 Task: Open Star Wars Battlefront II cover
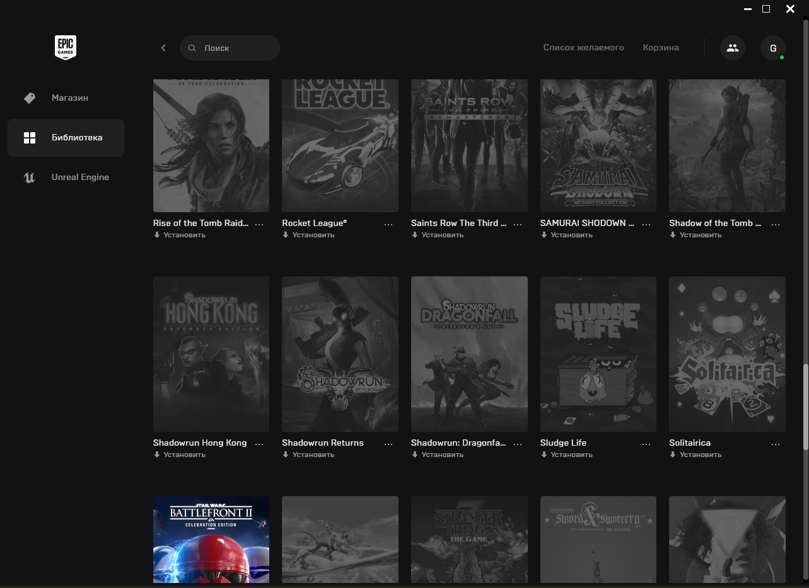click(x=211, y=540)
